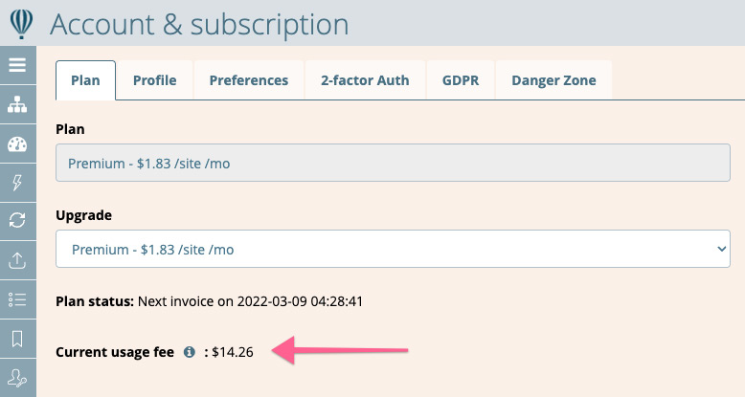Open the hamburger menu in sidebar

point(17,65)
